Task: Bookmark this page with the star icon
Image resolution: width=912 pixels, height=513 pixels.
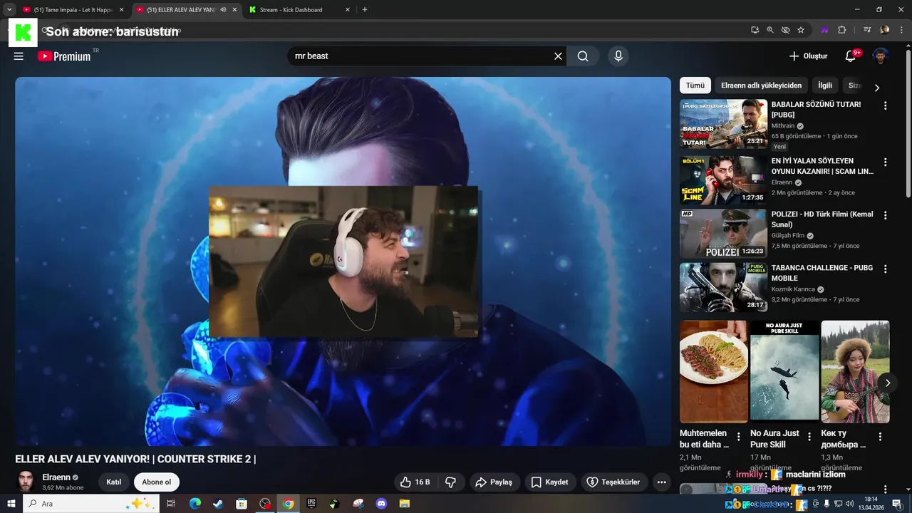Action: [801, 30]
